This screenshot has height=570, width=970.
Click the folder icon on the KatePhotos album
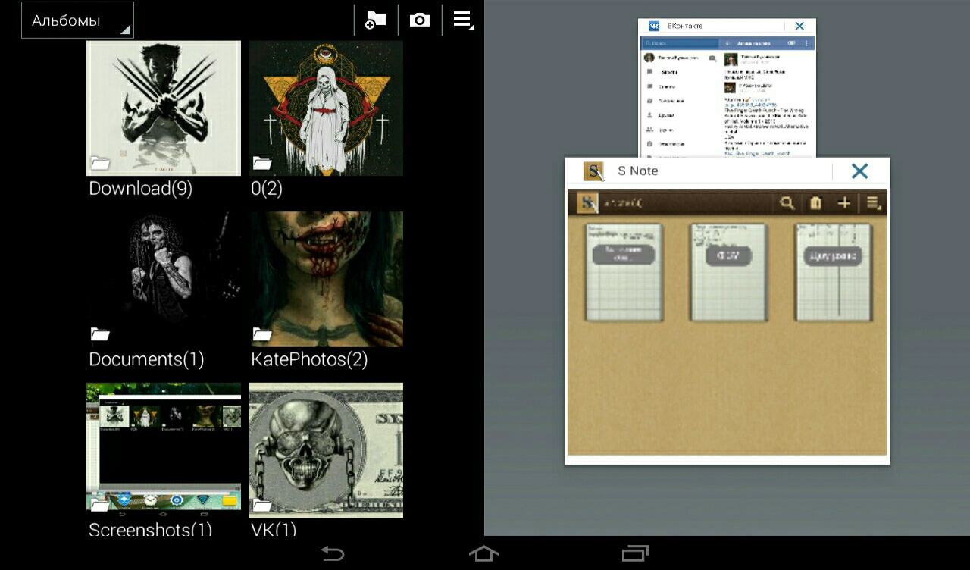[x=262, y=334]
